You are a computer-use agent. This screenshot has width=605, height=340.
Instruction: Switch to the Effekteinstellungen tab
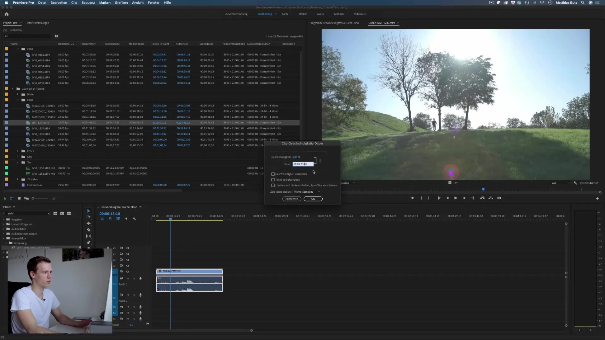click(38, 23)
